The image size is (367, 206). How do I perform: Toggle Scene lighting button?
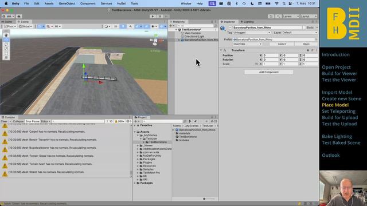123,26
